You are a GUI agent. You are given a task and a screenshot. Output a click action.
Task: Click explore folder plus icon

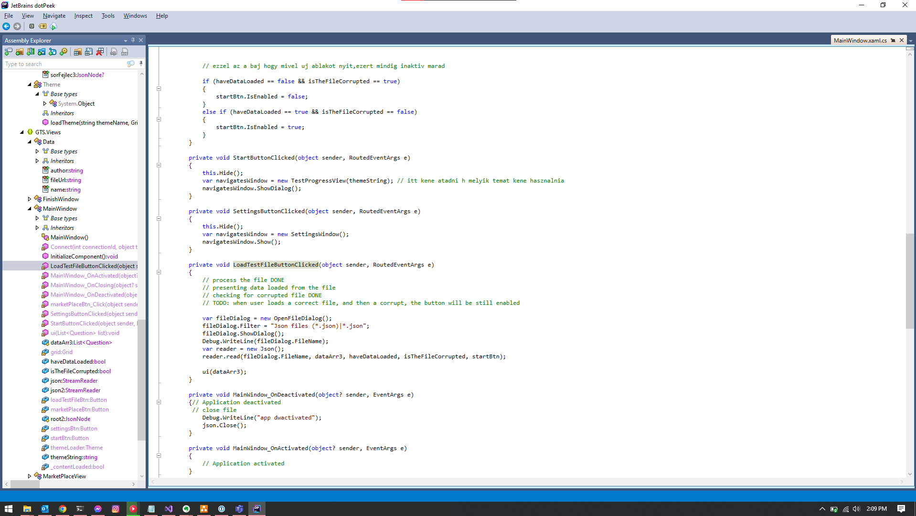coord(42,52)
